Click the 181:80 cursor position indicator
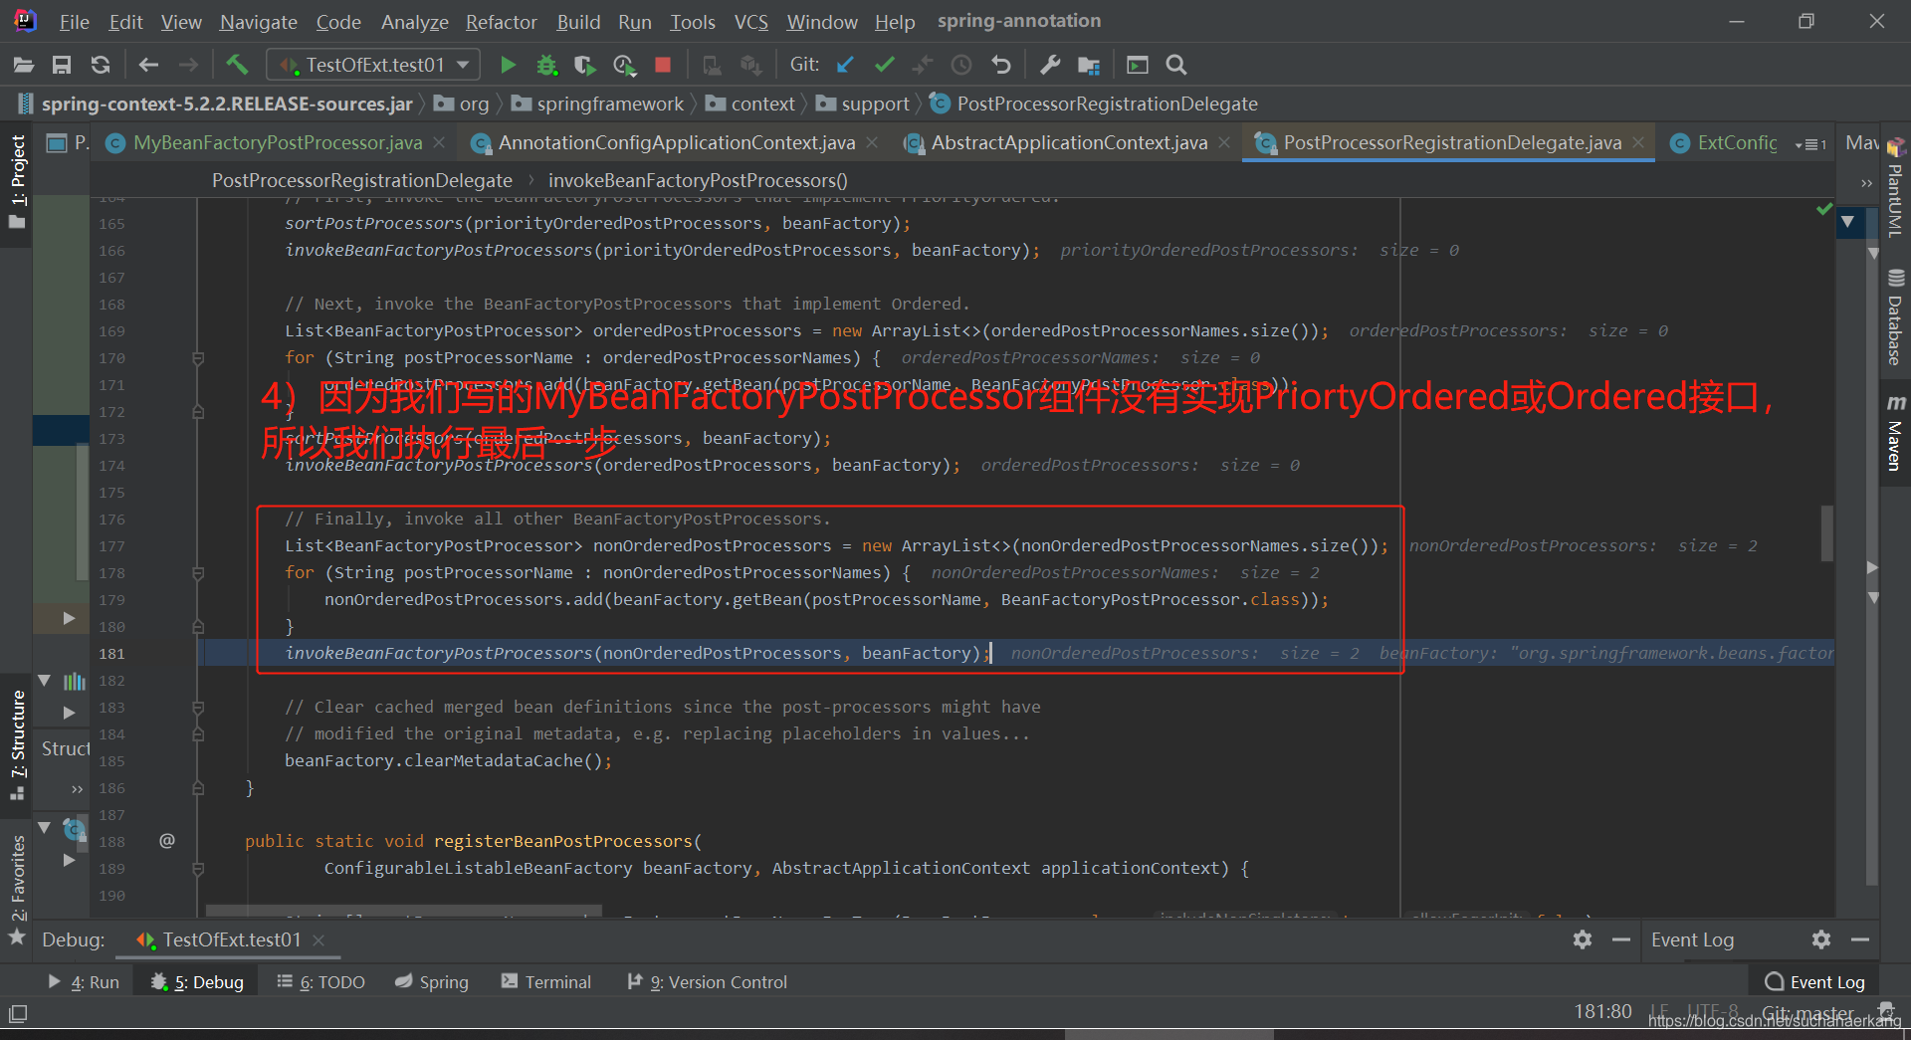 click(x=1602, y=1012)
